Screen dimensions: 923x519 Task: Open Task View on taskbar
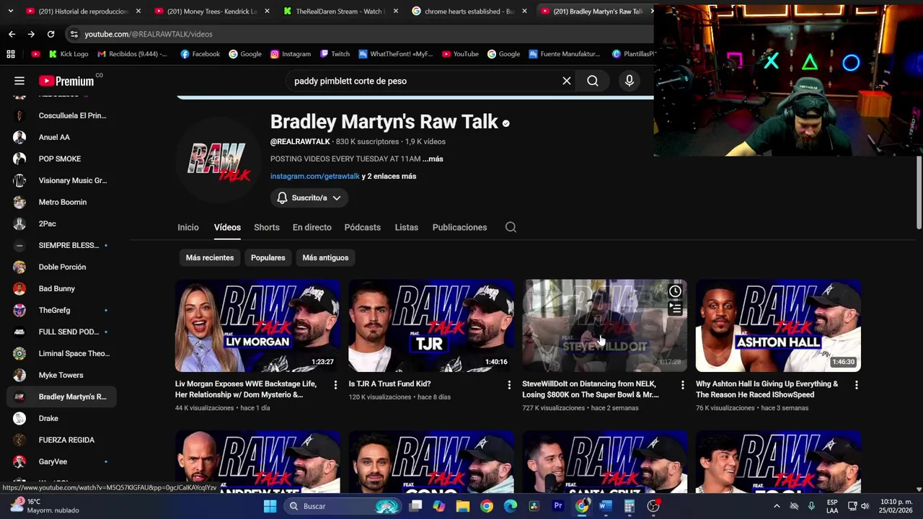415,506
